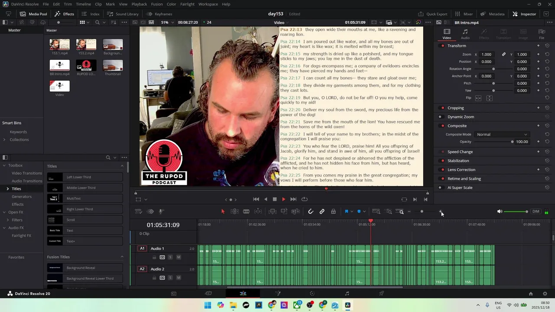
Task: Play the timeline forward
Action: [x=284, y=199]
